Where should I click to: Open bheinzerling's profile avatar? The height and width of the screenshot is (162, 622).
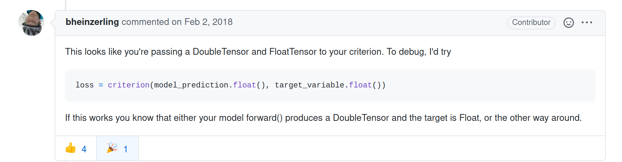31,23
